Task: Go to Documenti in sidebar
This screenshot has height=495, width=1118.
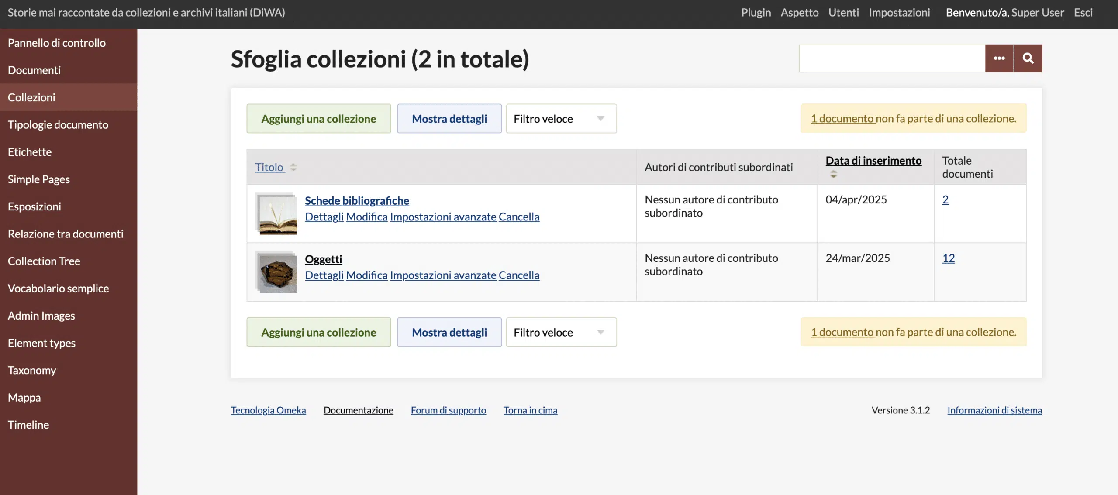Action: click(69, 70)
